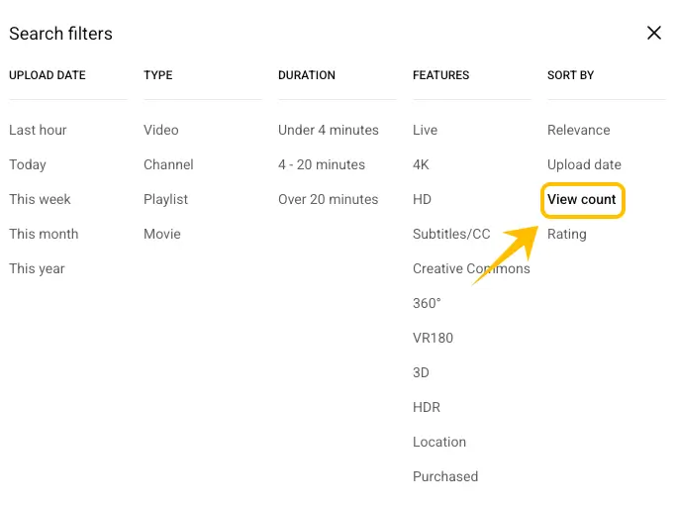Choose This month upload filter
Image resolution: width=676 pixels, height=506 pixels.
44,234
